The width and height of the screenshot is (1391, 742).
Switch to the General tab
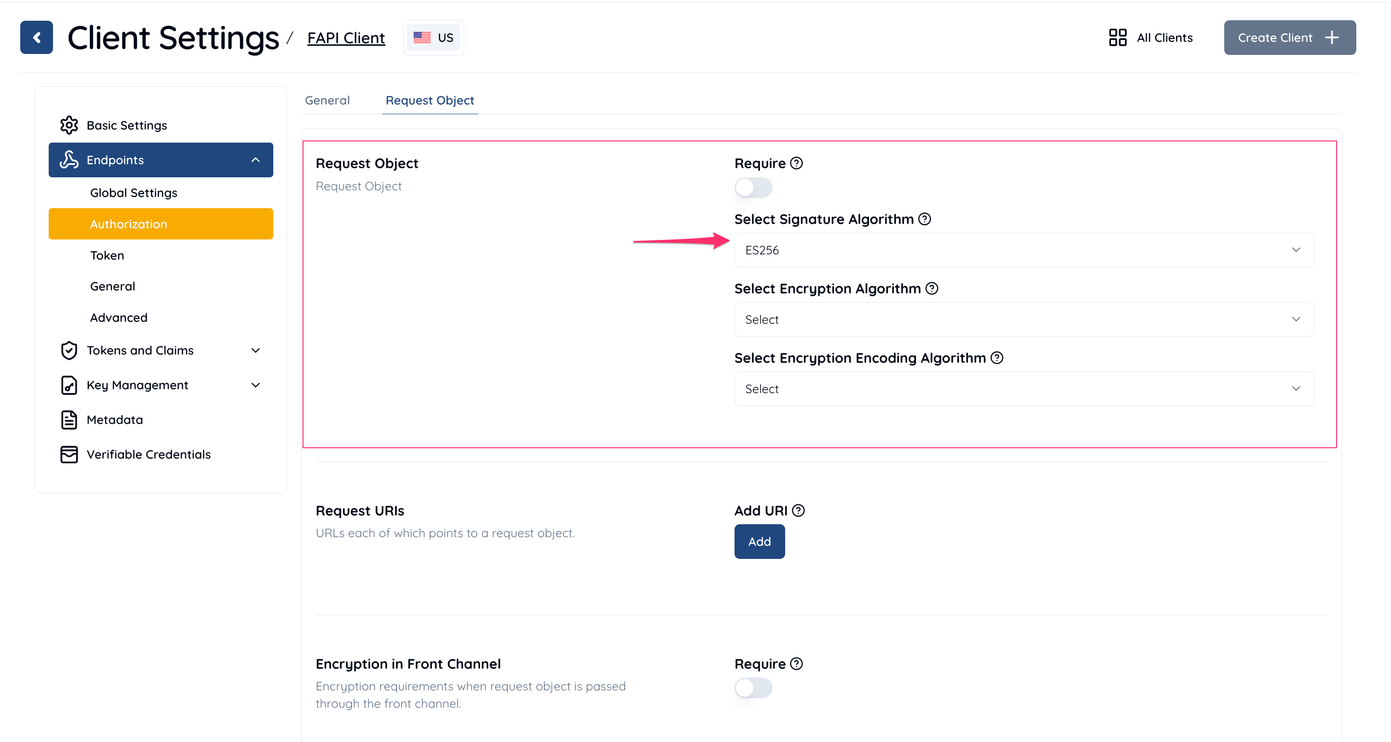coord(327,100)
